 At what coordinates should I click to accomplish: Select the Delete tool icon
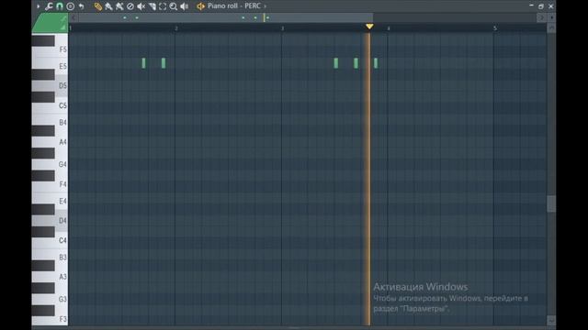coord(130,6)
